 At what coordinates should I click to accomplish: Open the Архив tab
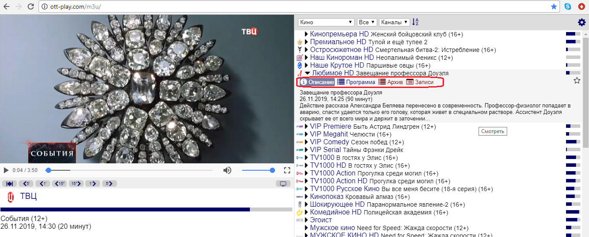(x=391, y=82)
